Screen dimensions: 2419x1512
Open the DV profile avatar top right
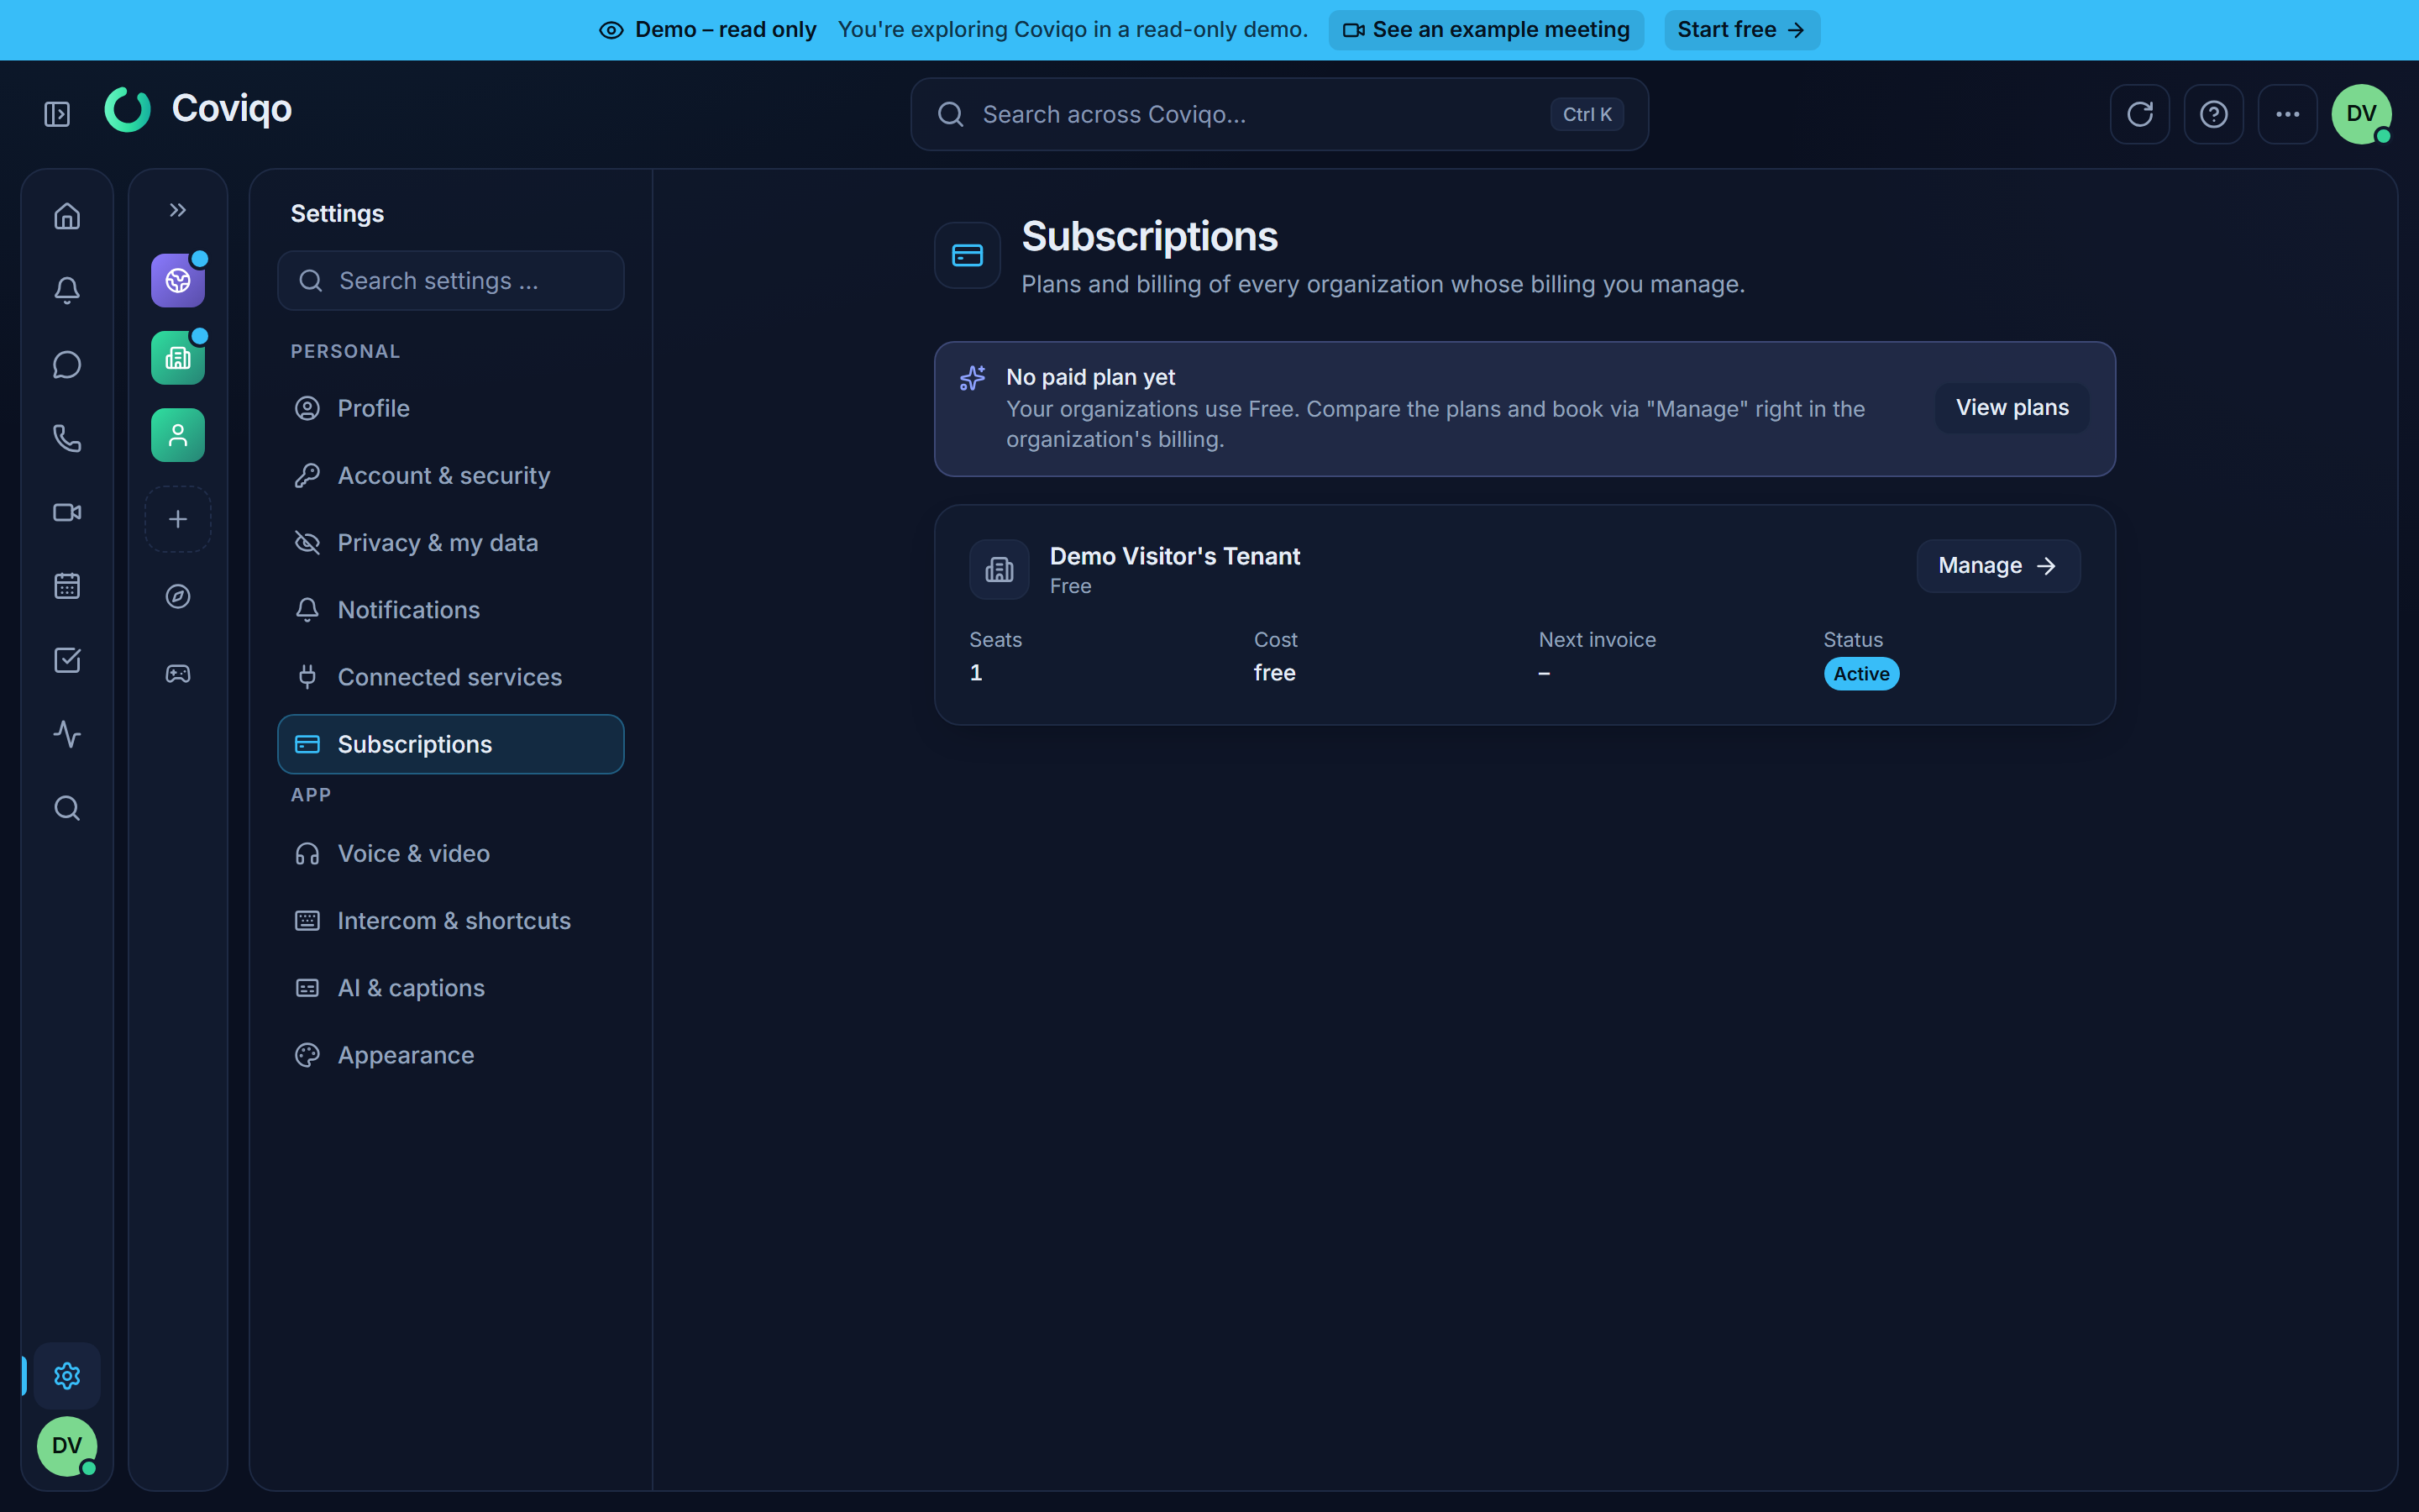[x=2362, y=114]
